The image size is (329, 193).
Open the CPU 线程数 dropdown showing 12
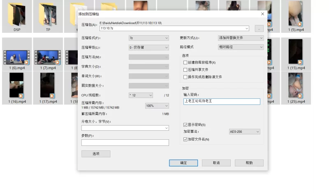tap(141, 95)
